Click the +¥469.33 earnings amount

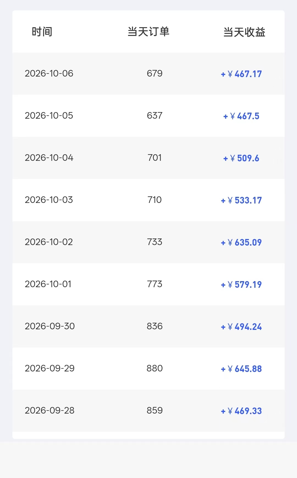tap(241, 411)
